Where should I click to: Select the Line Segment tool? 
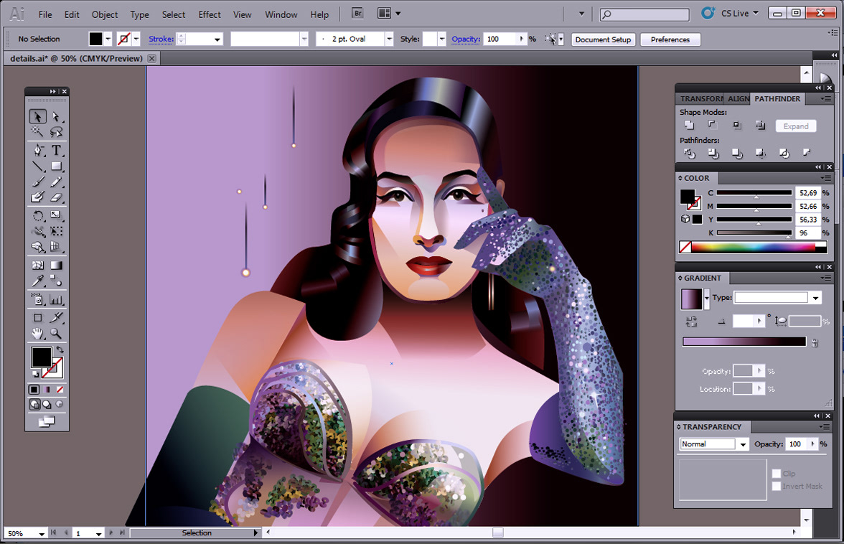tap(37, 167)
